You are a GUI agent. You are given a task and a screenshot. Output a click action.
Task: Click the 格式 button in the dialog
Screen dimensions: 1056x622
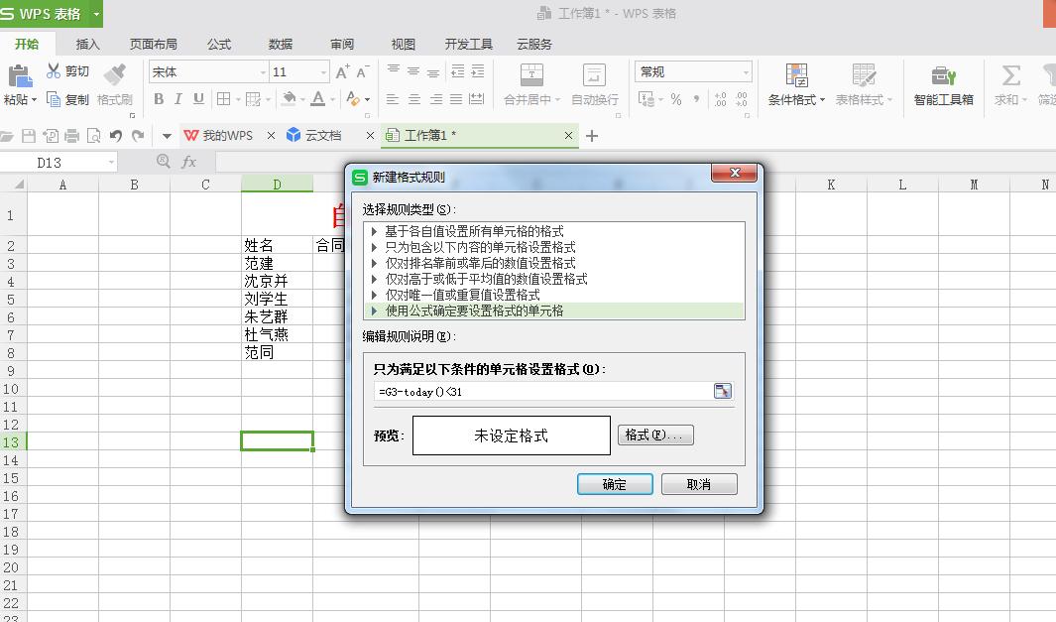[x=654, y=435]
